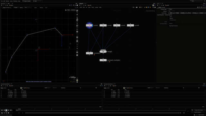Open the Render menu
206x116 pixels.
(7, 1)
